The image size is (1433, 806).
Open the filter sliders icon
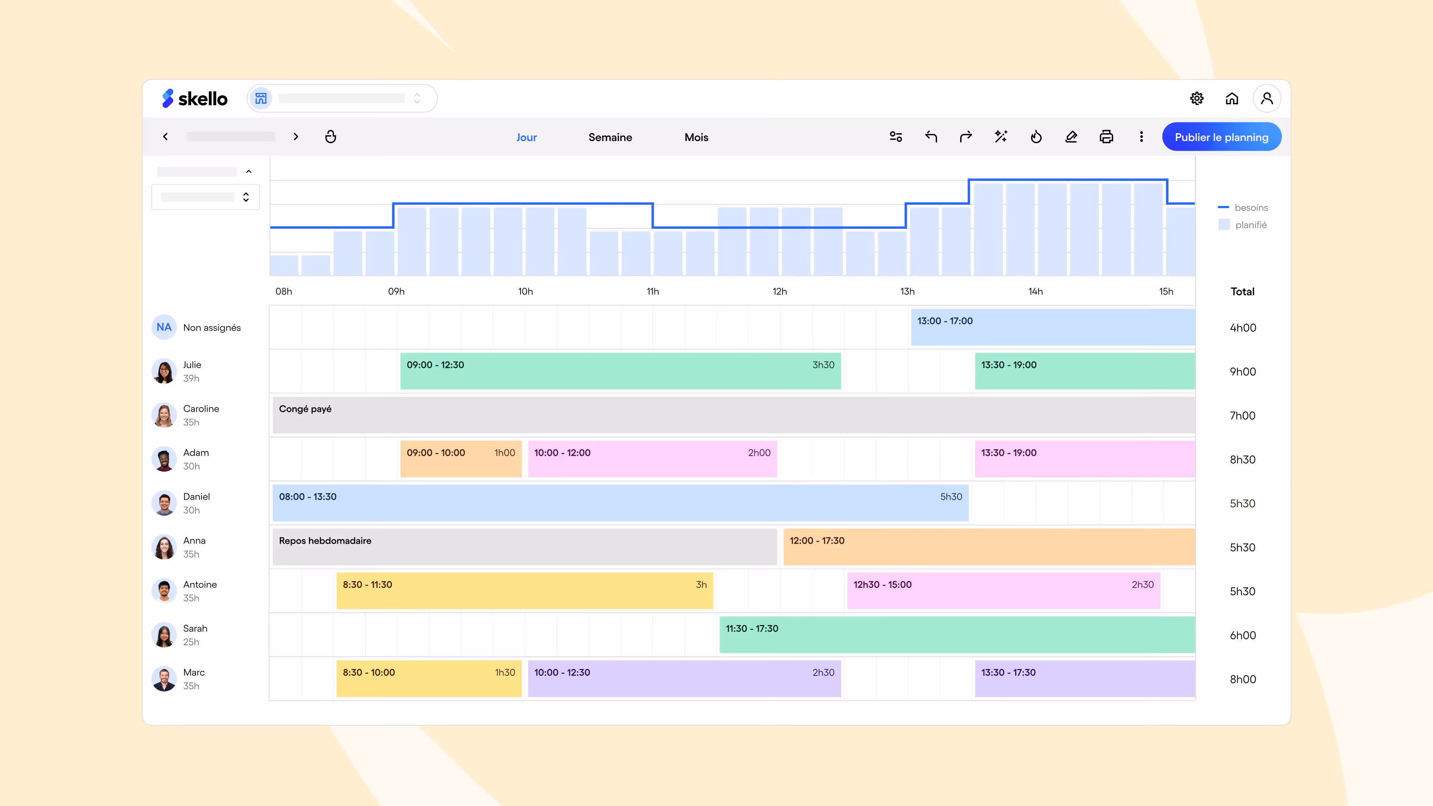click(x=896, y=137)
